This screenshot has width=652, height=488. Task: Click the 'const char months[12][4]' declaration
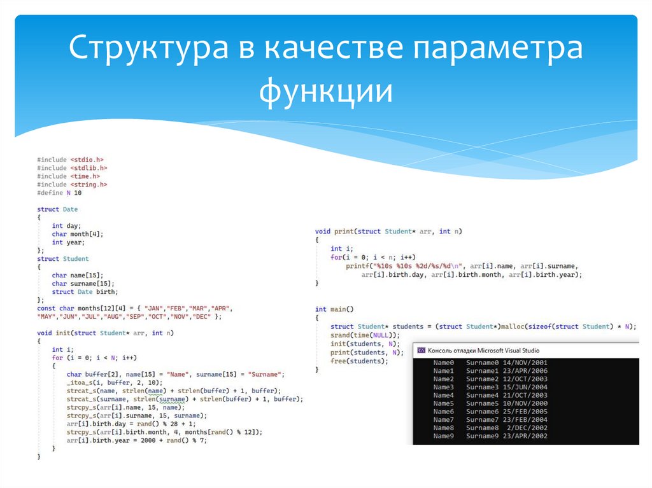(x=135, y=309)
